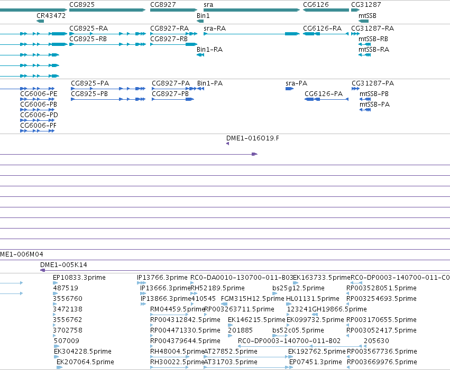Image resolution: width=450 pixels, height=370 pixels.
Task: Click EST label RP004312842.5prime
Action: point(186,320)
